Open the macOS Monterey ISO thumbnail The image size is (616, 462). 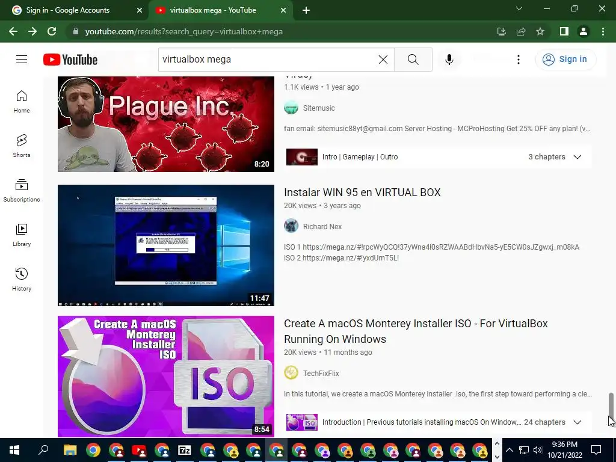coord(166,377)
